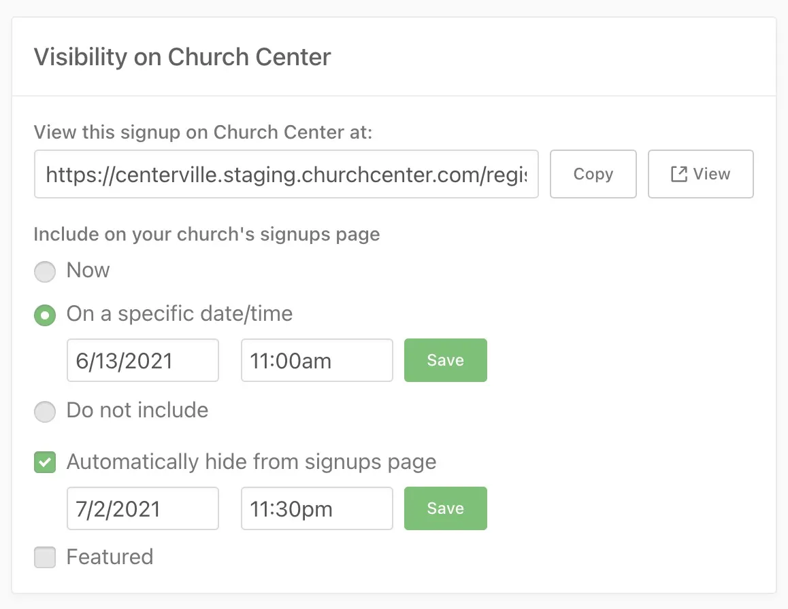Select "On a specific date/time" radio button
Screen dimensions: 788x609
45,315
